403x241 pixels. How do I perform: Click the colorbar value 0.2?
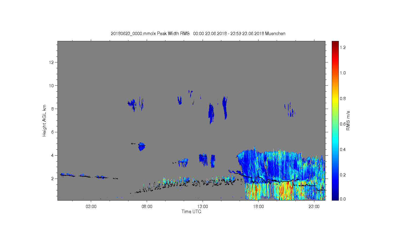tap(343, 175)
